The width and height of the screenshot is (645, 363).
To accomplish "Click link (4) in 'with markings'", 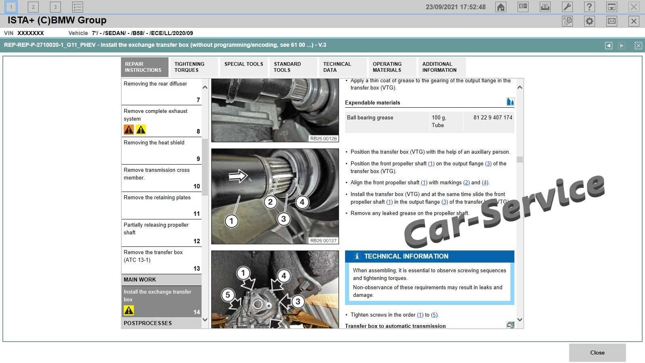I will [x=485, y=182].
